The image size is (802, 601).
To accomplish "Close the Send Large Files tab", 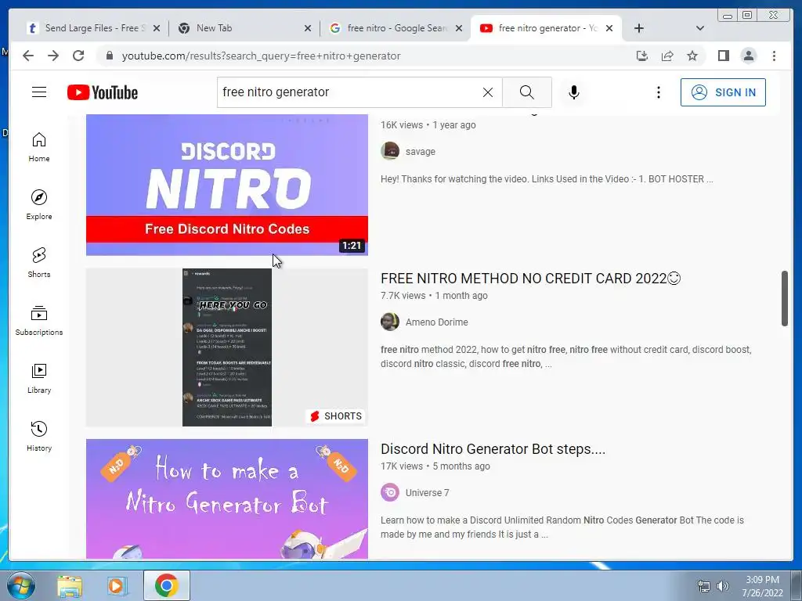I will pyautogui.click(x=157, y=28).
